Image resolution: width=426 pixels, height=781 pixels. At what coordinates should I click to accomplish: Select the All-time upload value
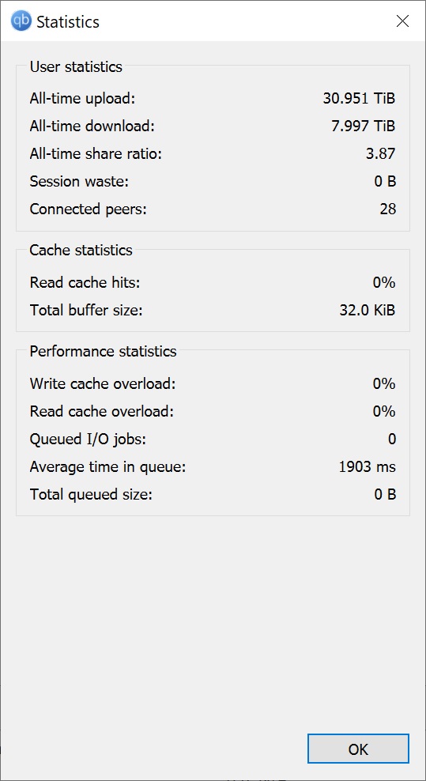click(360, 98)
